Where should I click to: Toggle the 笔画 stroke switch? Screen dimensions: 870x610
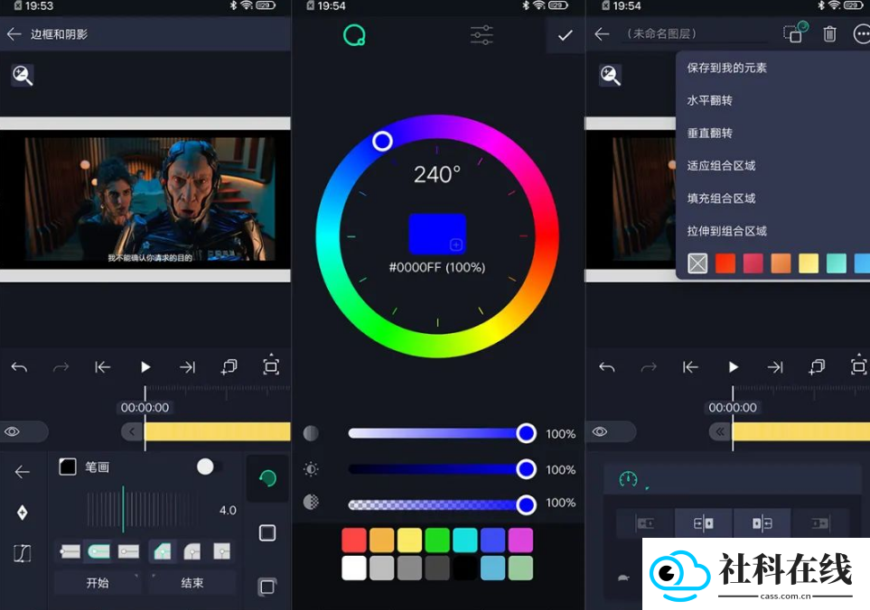210,467
